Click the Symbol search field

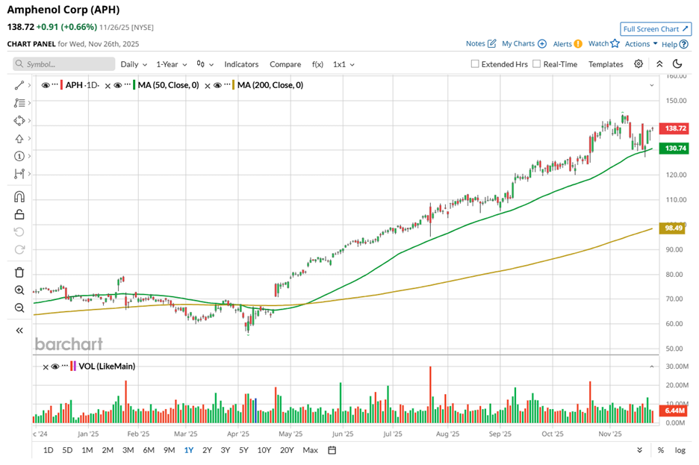[x=67, y=65]
